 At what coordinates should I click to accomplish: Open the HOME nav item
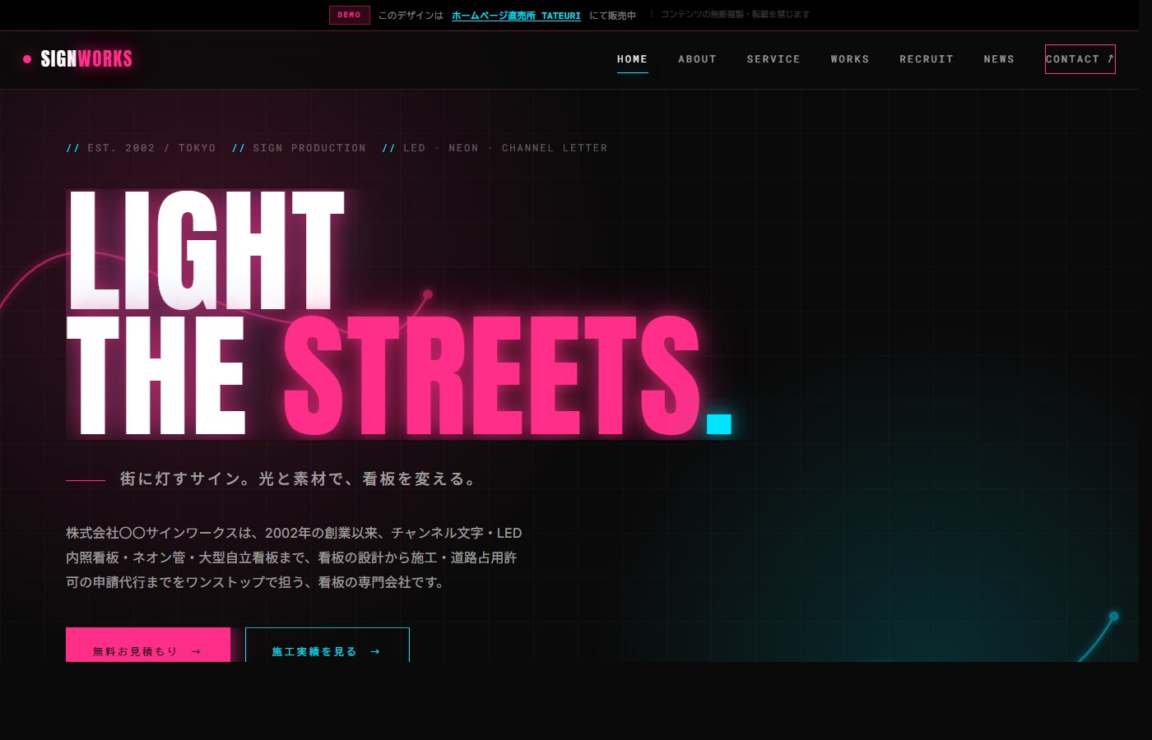[632, 59]
